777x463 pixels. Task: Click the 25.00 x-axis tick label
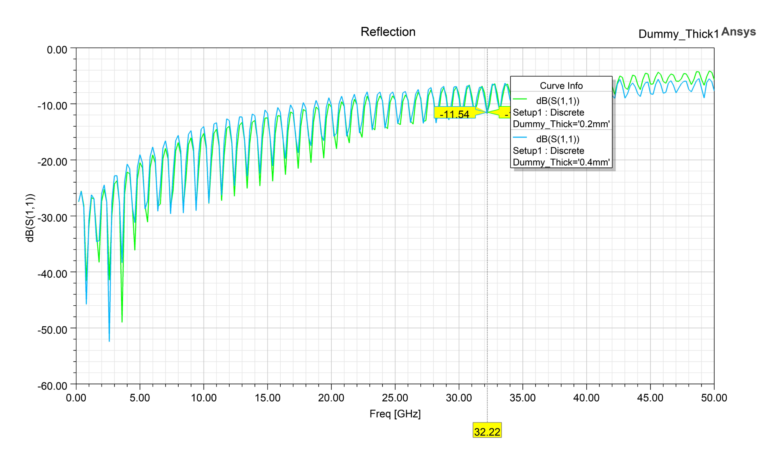tap(395, 398)
